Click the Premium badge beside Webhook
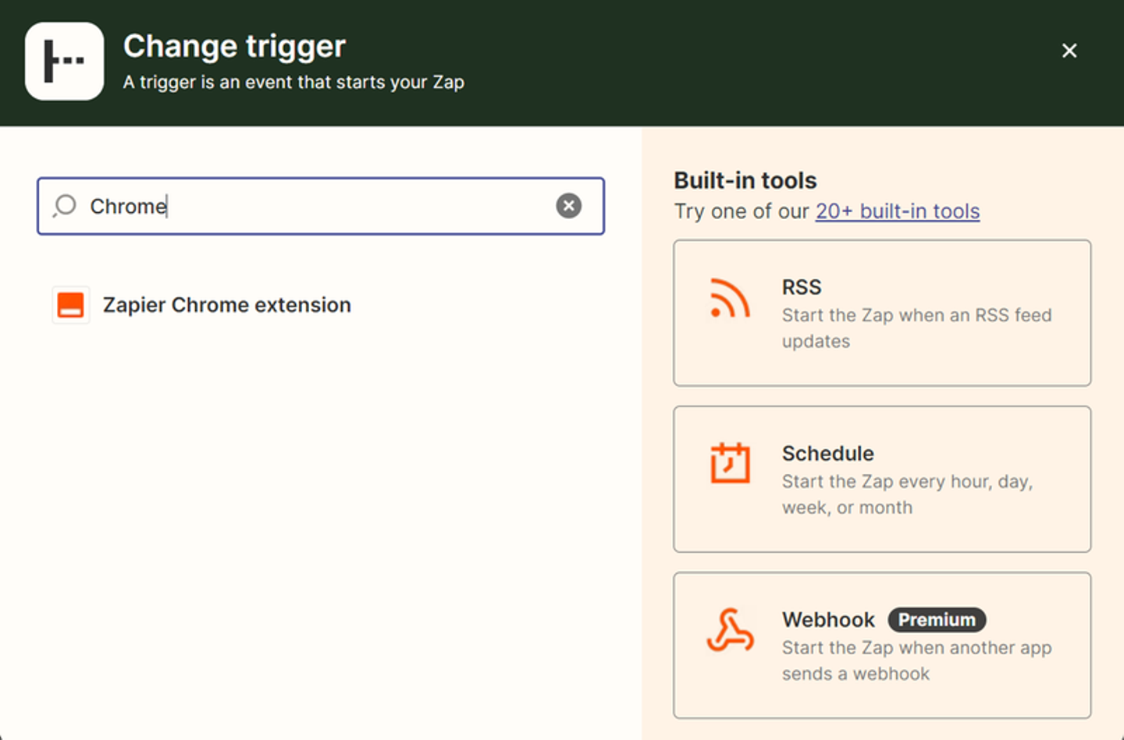1124x740 pixels. click(937, 620)
